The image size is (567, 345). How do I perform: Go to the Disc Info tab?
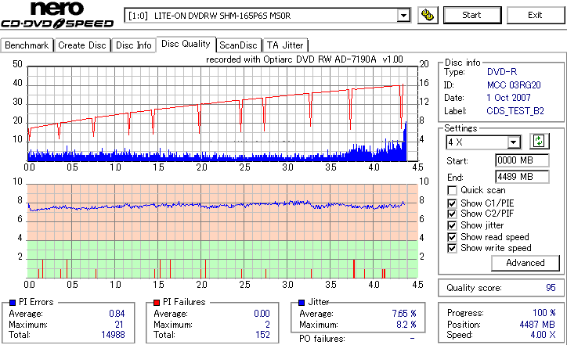coord(133,45)
